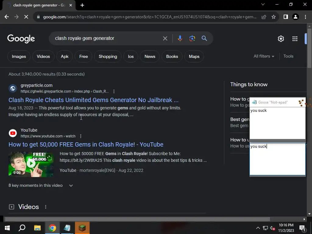The image size is (312, 234).
Task: Open the Windows notification center
Action: point(302,229)
